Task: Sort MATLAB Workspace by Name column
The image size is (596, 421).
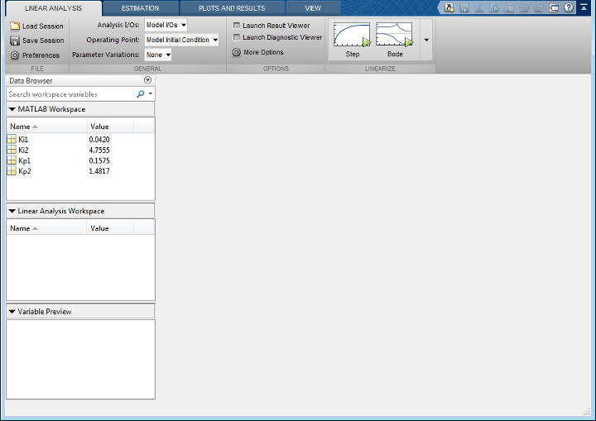Action: [46, 127]
